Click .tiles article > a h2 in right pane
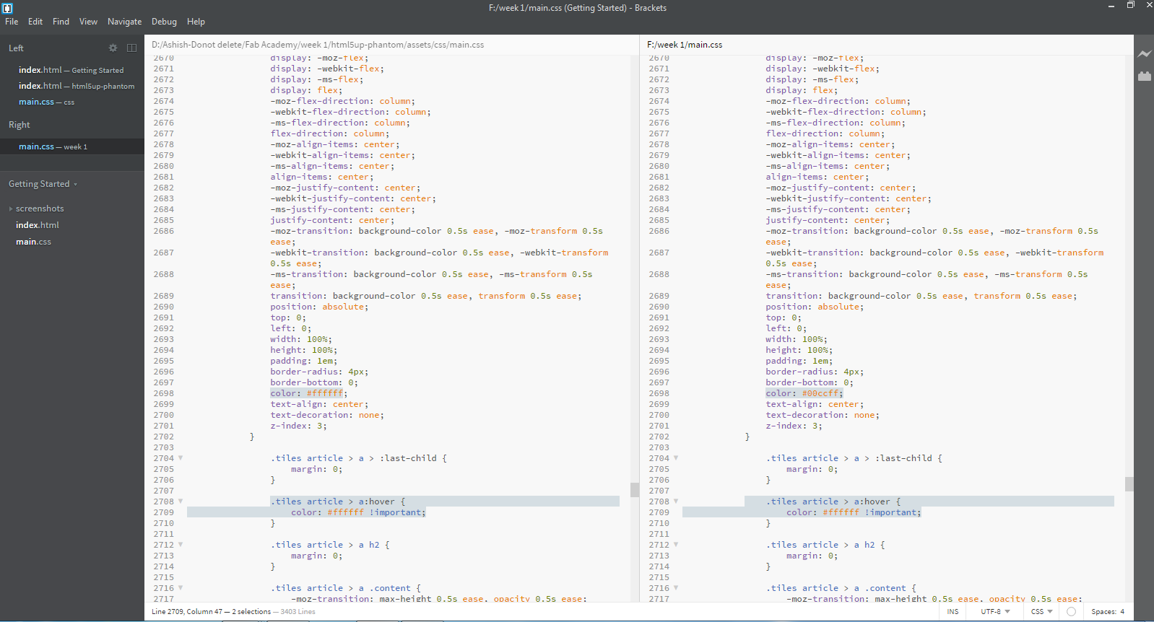The image size is (1154, 622). click(x=820, y=545)
